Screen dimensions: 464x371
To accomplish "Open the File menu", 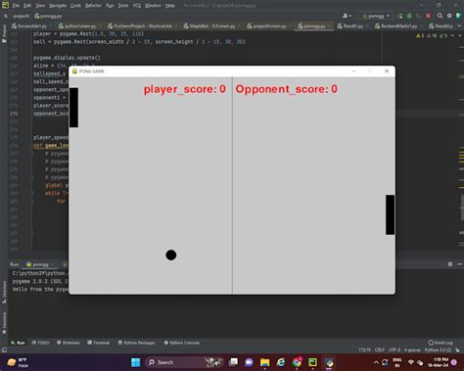I will [x=16, y=6].
